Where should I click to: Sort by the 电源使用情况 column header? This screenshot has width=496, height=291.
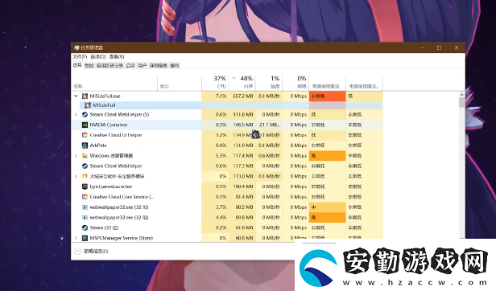pos(328,83)
